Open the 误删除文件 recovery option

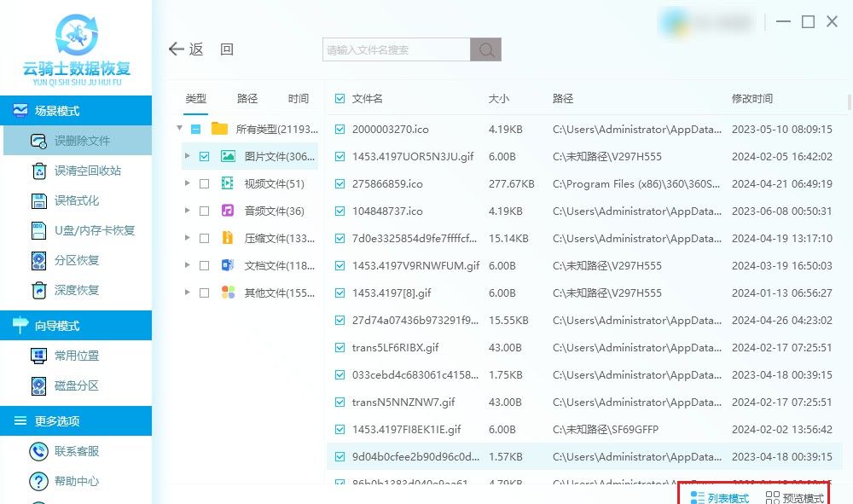[78, 141]
